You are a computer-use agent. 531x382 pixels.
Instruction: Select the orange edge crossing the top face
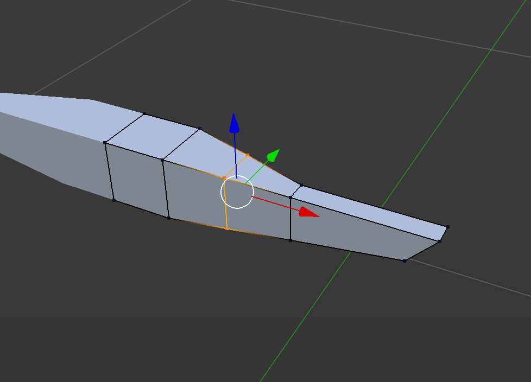(x=236, y=167)
